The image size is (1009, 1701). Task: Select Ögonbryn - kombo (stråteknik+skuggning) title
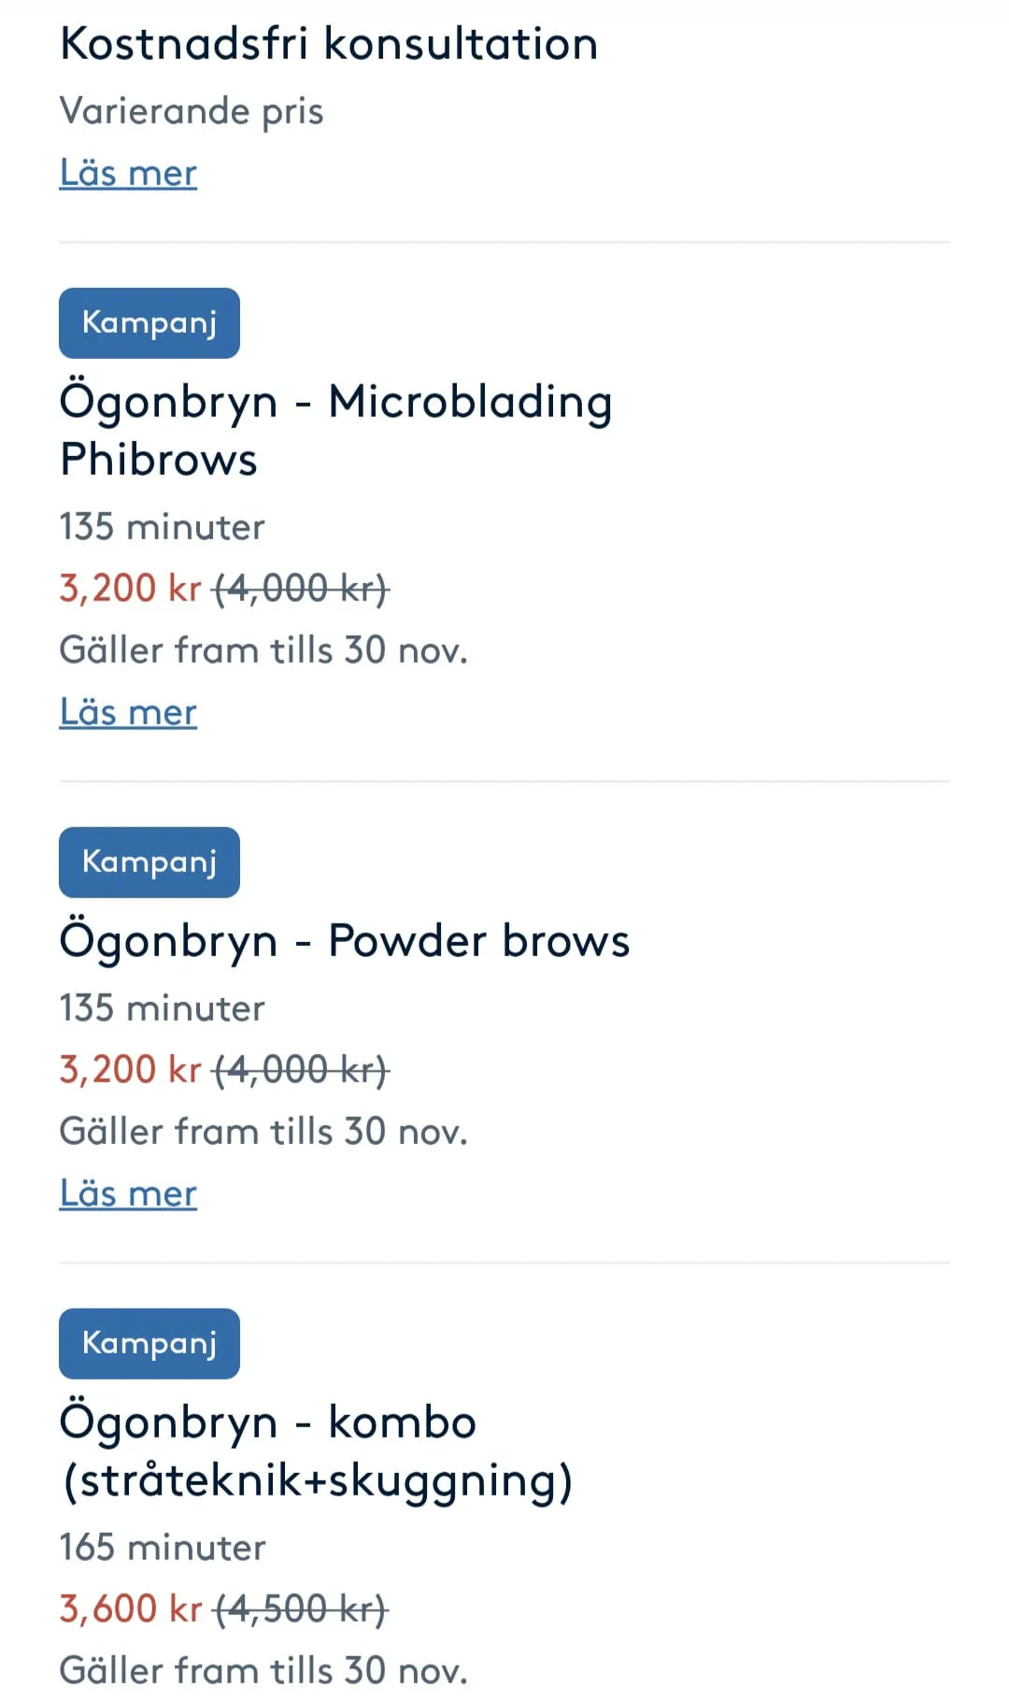coord(316,1451)
